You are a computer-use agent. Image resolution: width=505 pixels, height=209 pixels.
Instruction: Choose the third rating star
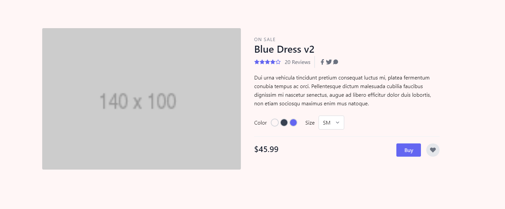[x=267, y=62]
